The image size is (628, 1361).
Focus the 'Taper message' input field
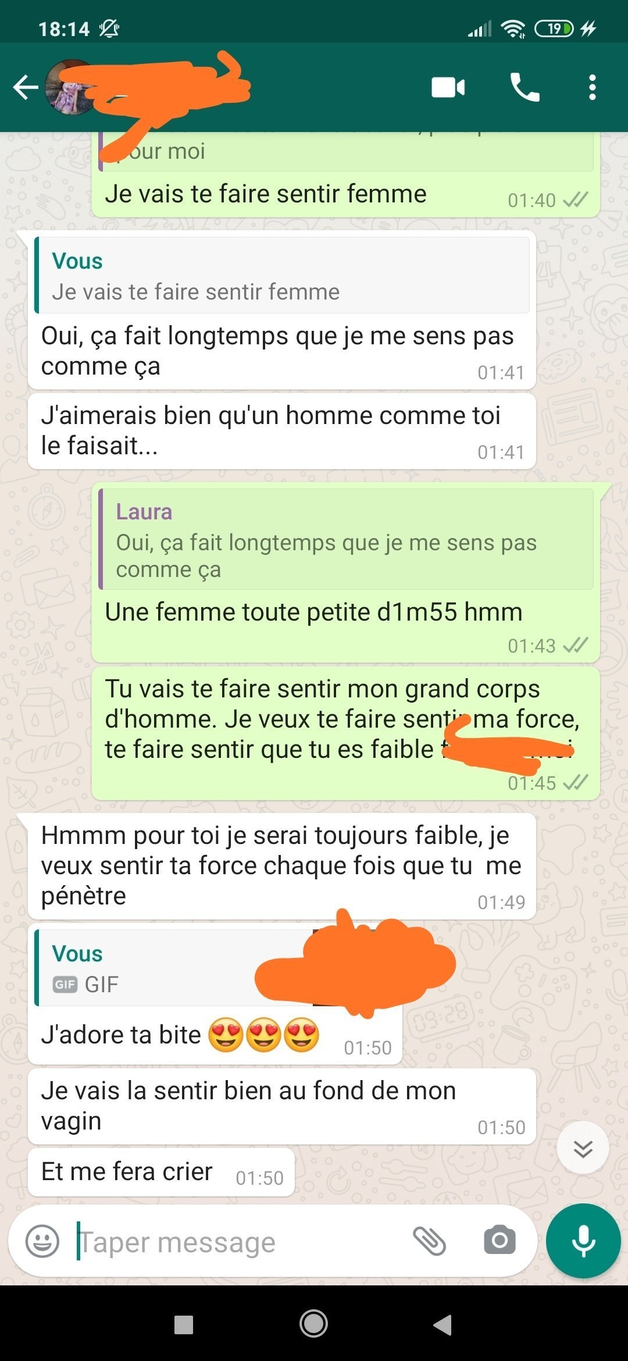pos(238,1241)
